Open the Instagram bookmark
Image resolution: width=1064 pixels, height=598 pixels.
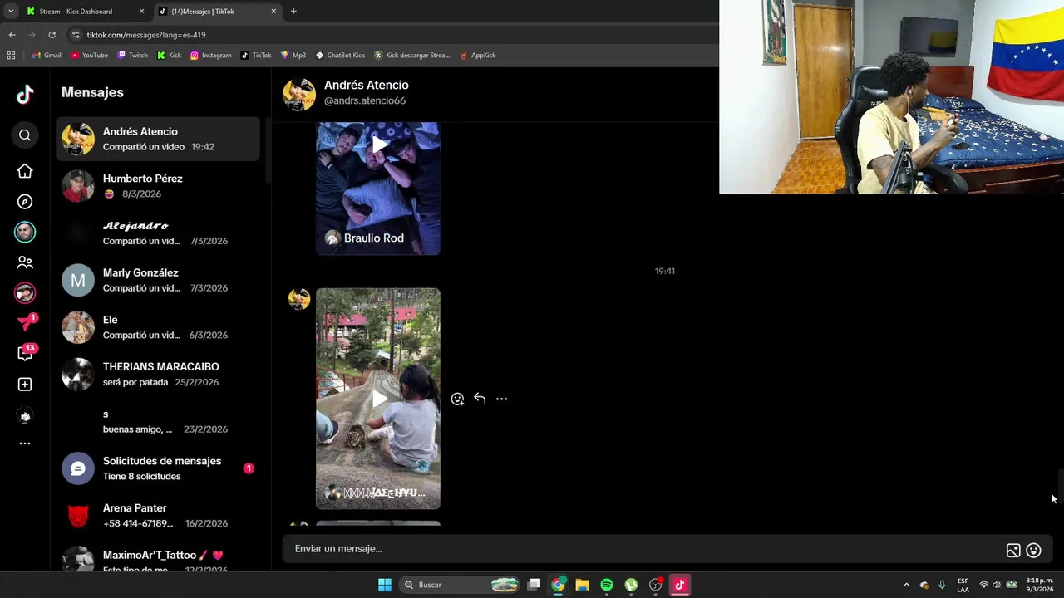(210, 56)
